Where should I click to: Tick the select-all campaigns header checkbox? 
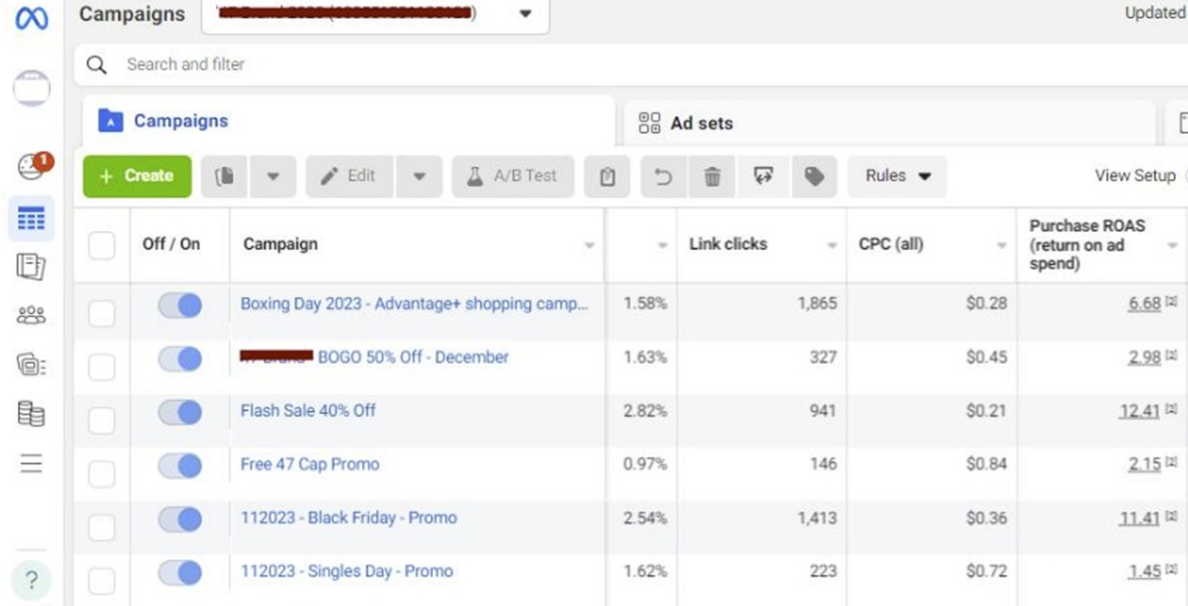[101, 245]
